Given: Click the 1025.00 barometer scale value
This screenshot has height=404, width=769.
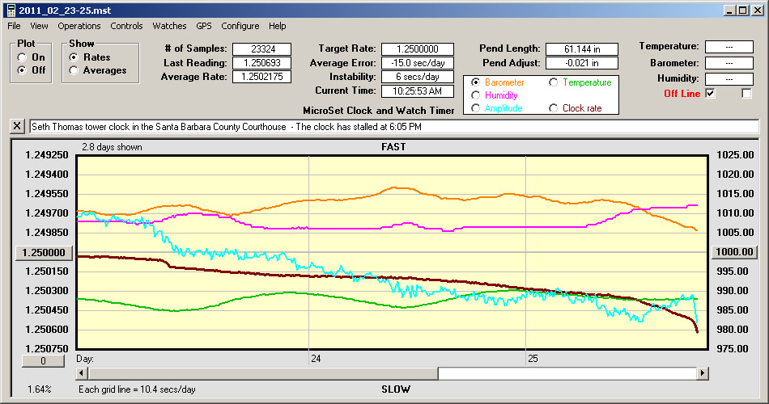Looking at the screenshot, I should [735, 155].
